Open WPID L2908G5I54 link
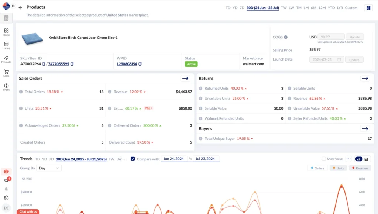This screenshot has width=378, height=214. (x=127, y=64)
